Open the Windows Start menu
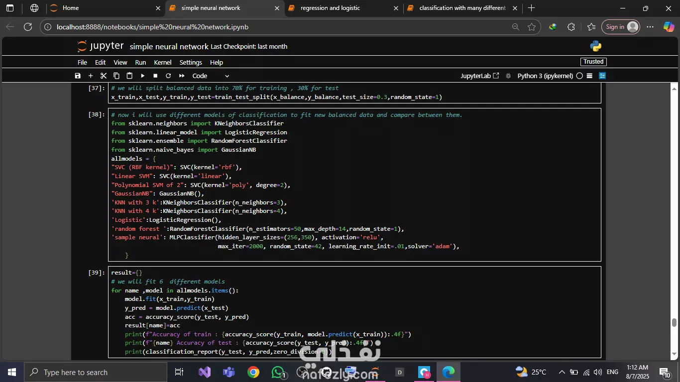 tap(12, 372)
